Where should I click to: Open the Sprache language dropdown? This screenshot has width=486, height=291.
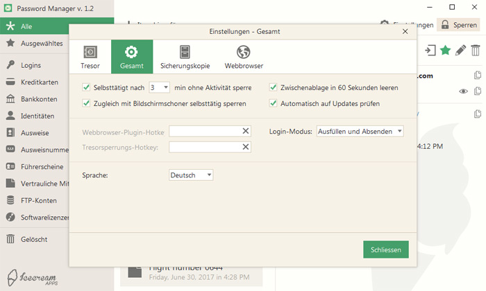(191, 175)
